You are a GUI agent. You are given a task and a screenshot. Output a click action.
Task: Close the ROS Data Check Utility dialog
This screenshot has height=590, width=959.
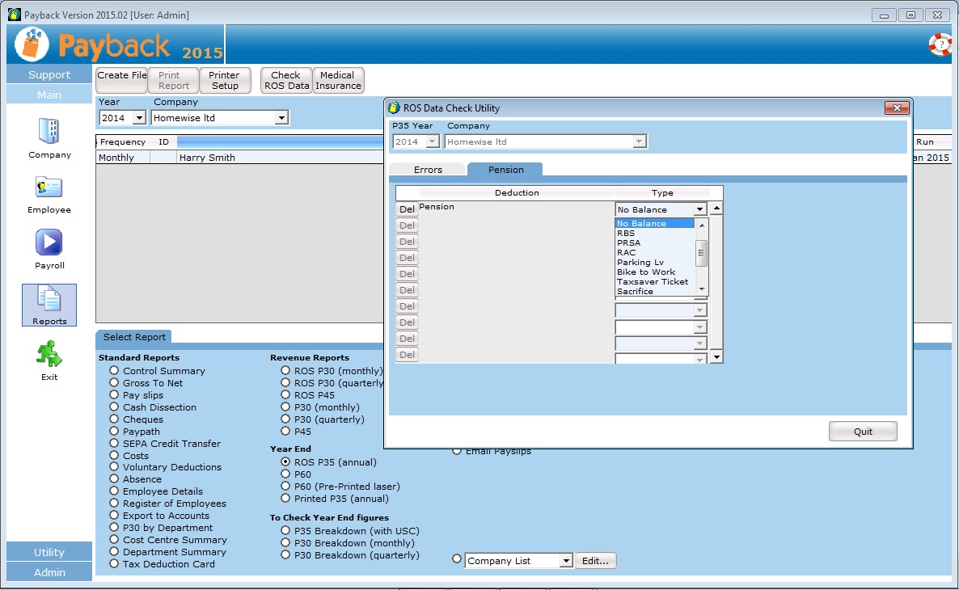(897, 108)
